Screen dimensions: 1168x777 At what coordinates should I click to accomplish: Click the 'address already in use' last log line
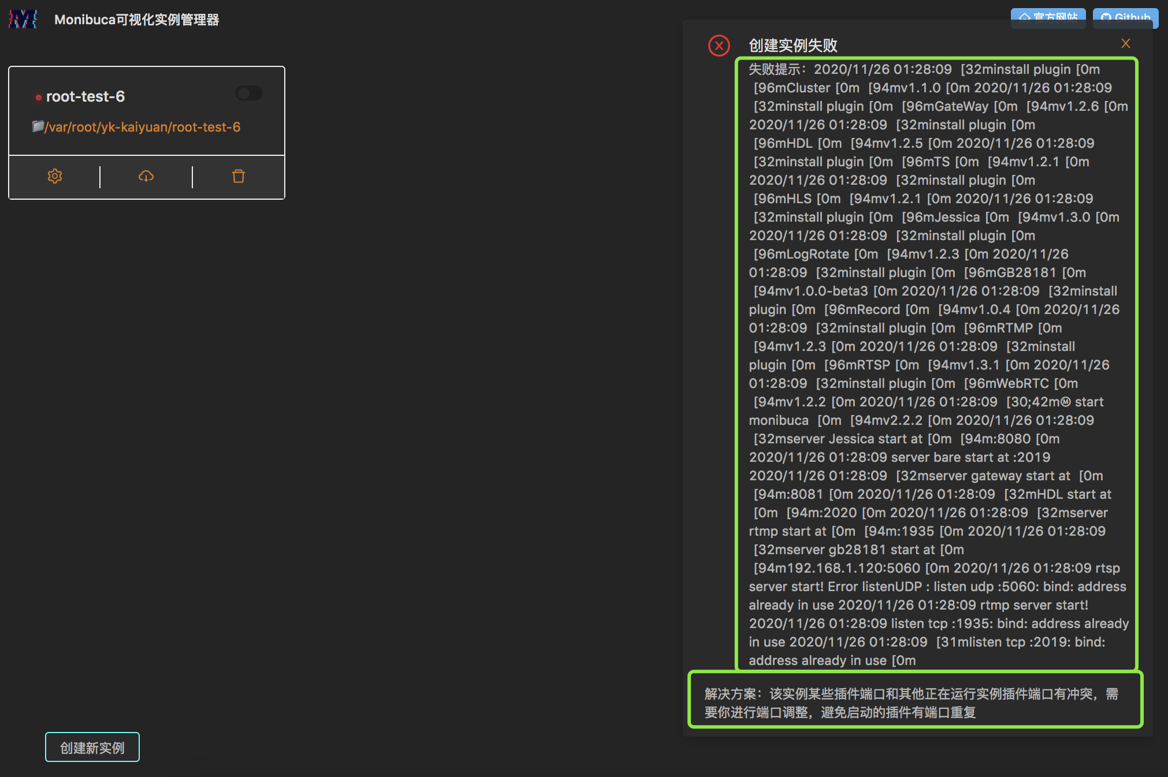coord(832,660)
